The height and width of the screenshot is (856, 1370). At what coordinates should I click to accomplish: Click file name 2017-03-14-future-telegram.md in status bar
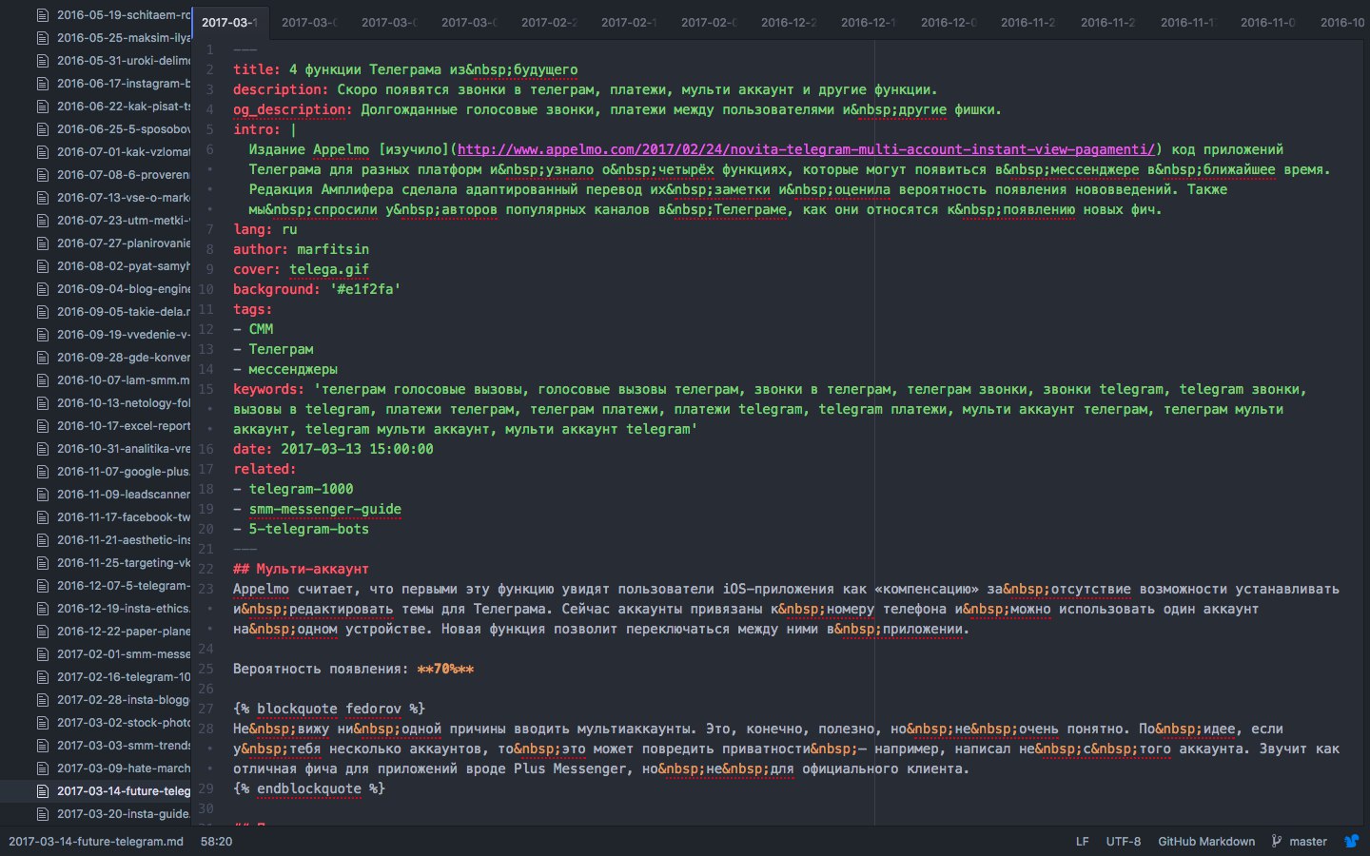(x=96, y=841)
